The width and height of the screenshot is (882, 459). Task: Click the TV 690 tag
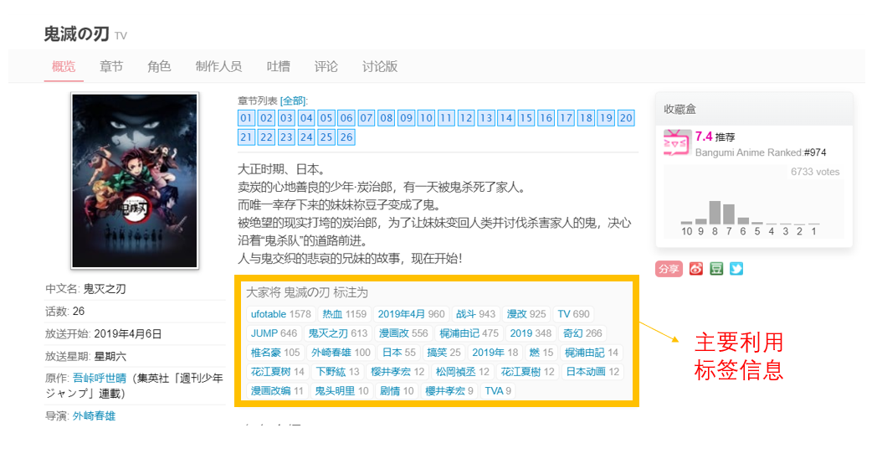tap(573, 314)
